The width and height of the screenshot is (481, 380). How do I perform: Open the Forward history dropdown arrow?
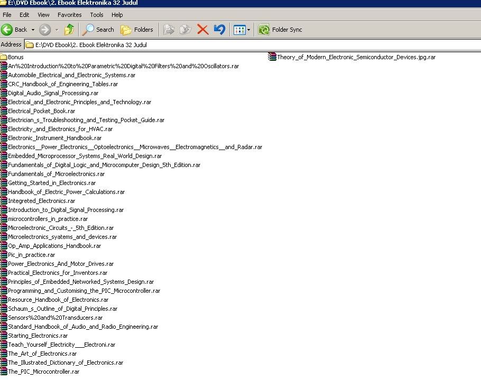coord(57,30)
